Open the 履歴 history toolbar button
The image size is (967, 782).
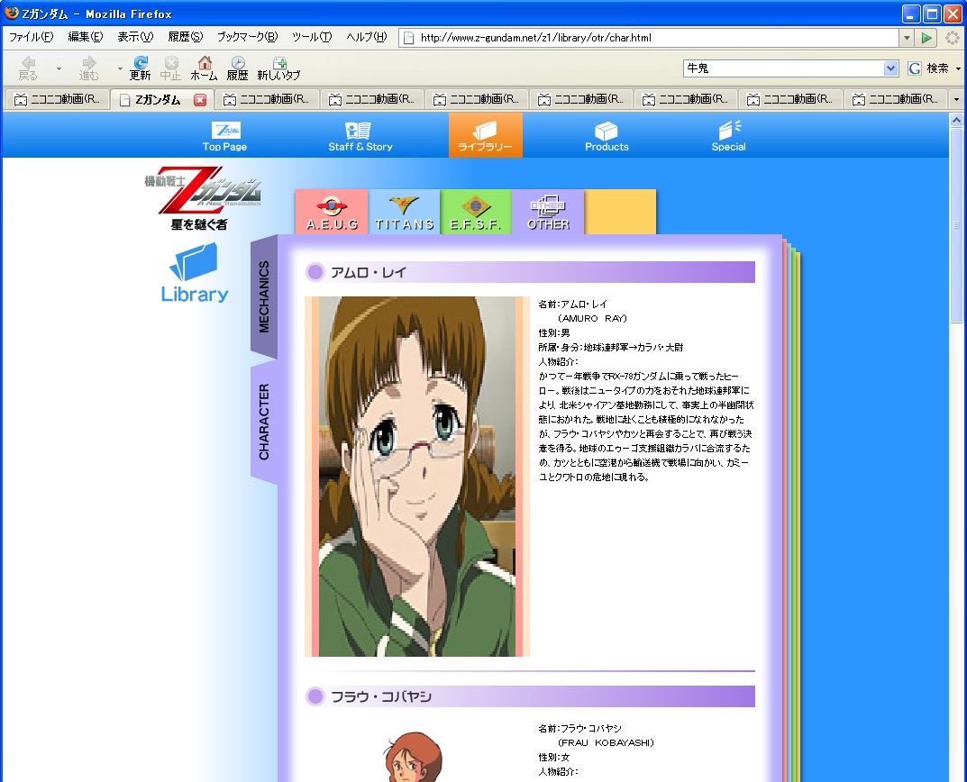coord(237,68)
